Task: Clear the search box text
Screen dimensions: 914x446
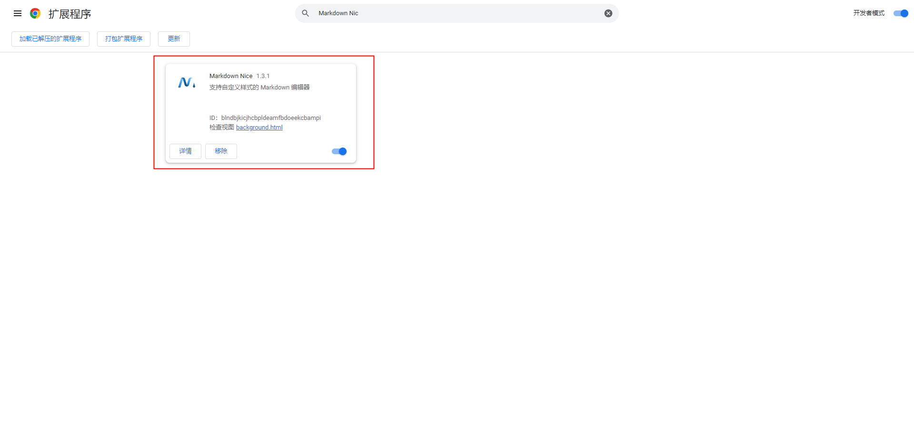Action: tap(608, 13)
